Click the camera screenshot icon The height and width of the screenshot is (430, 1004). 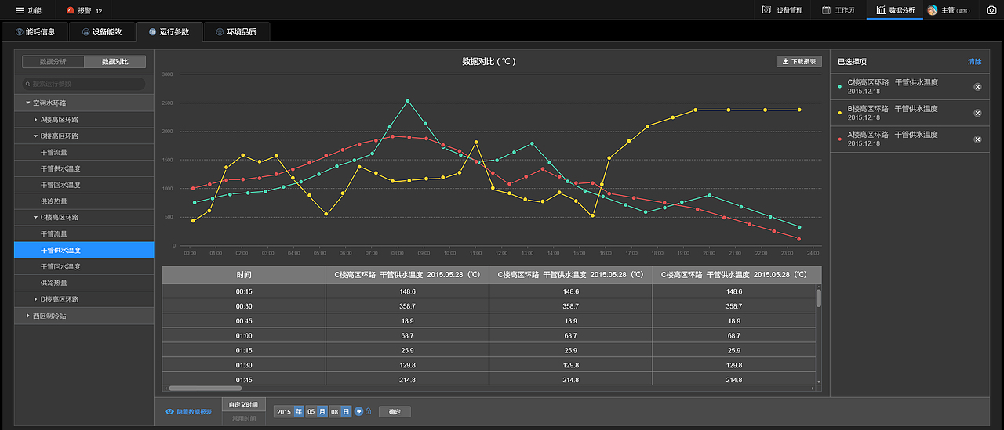tap(991, 10)
